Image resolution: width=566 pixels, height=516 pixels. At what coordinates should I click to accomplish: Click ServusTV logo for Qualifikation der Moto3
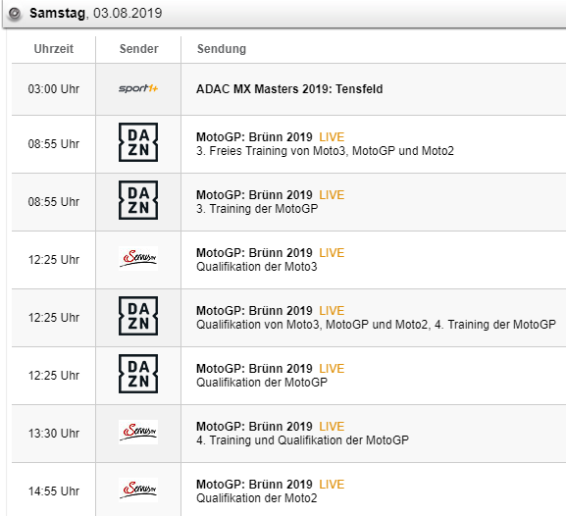(138, 258)
